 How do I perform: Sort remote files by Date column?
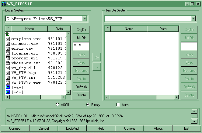(x=163, y=28)
